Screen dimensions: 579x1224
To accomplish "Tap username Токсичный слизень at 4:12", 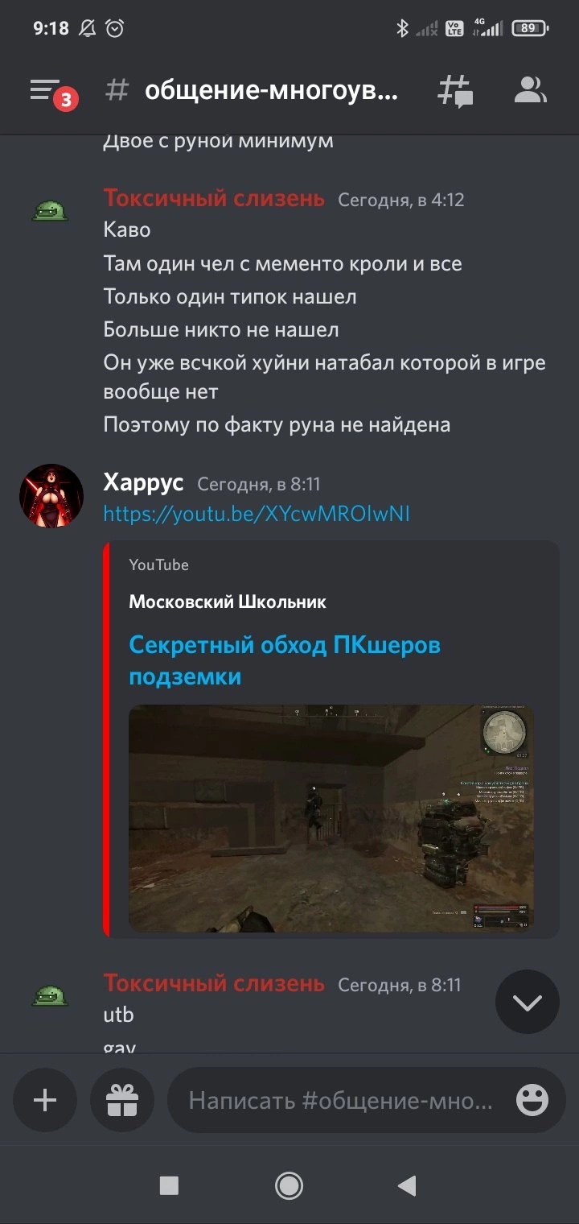I will click(214, 199).
